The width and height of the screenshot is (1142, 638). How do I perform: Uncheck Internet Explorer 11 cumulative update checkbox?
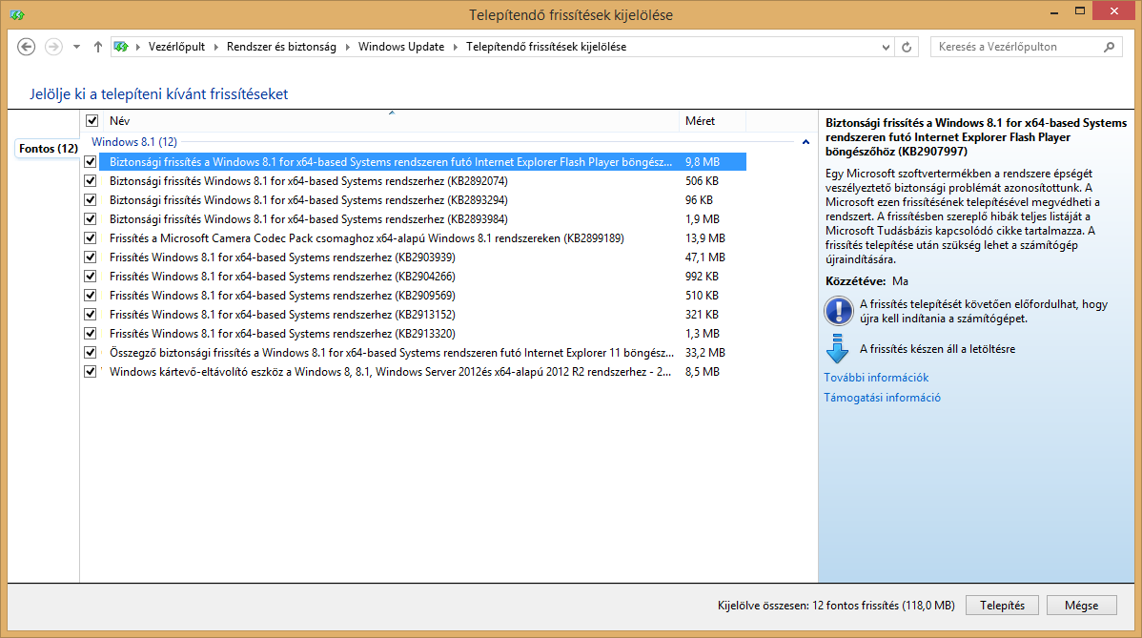click(x=91, y=353)
